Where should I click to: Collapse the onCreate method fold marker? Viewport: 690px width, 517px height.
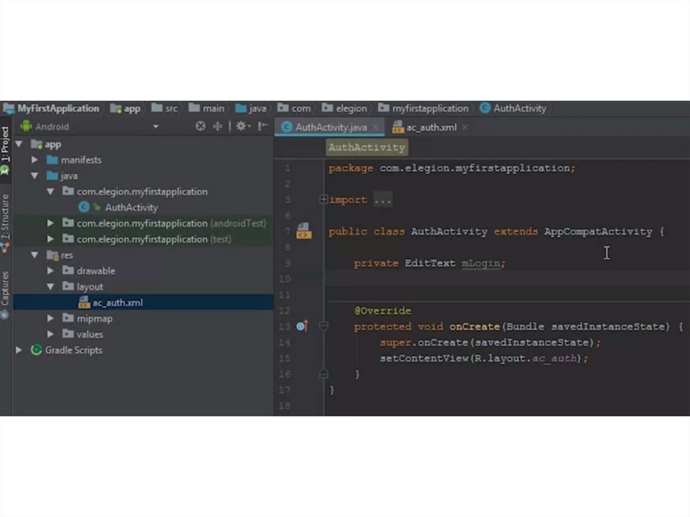(x=323, y=326)
